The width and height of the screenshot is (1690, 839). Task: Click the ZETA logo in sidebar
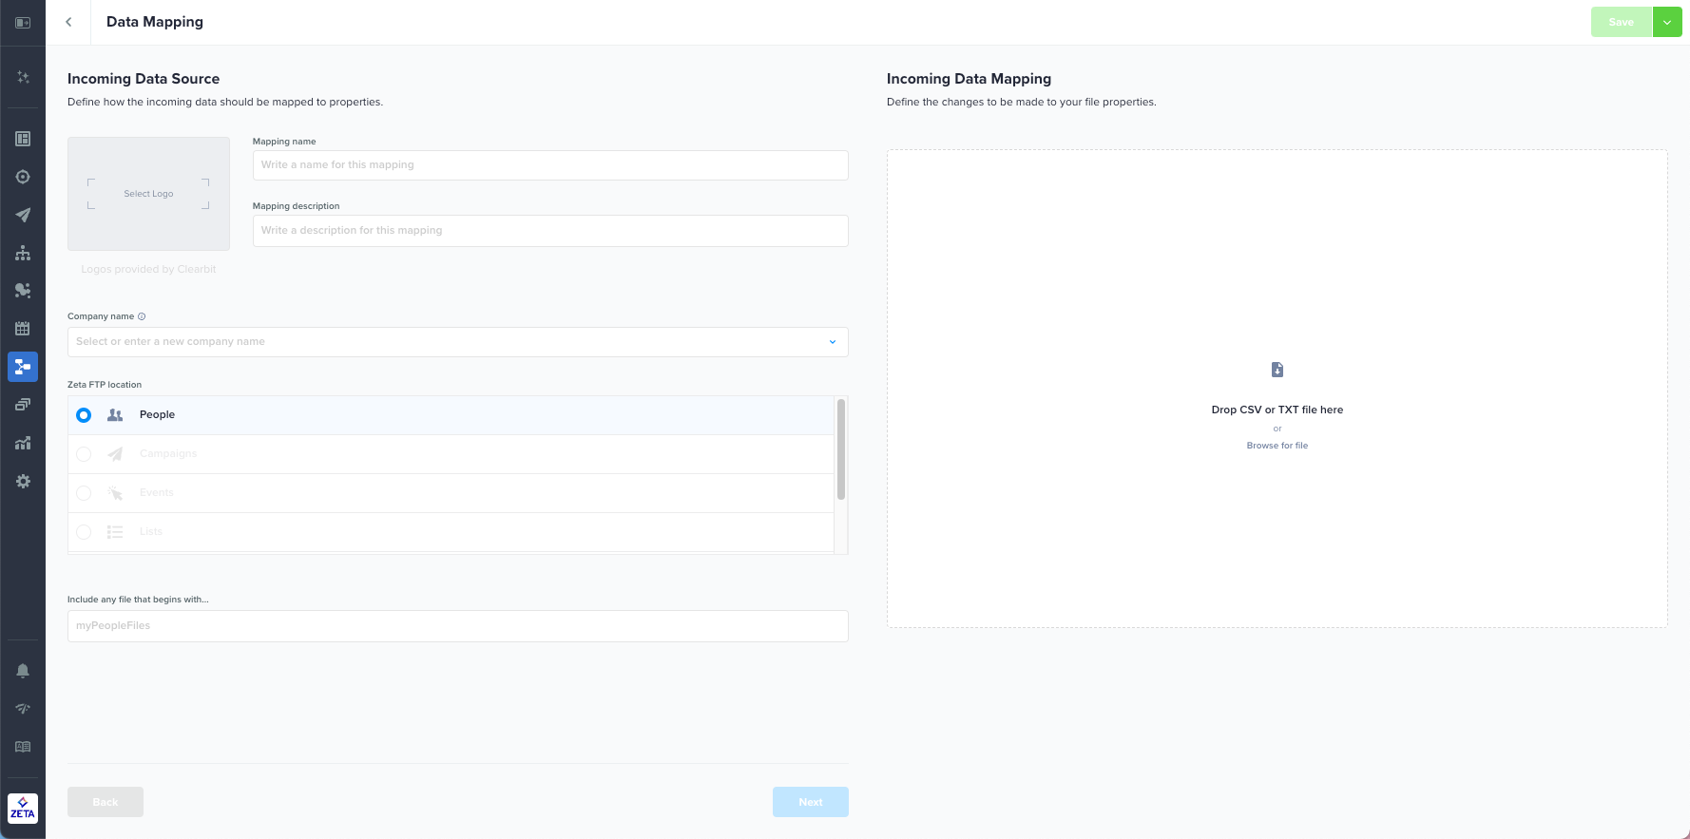click(x=23, y=809)
